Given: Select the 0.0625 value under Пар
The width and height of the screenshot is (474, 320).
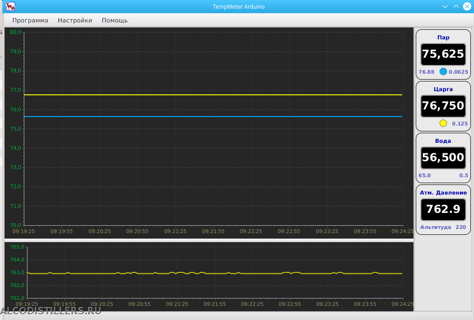Looking at the screenshot, I should click(458, 72).
